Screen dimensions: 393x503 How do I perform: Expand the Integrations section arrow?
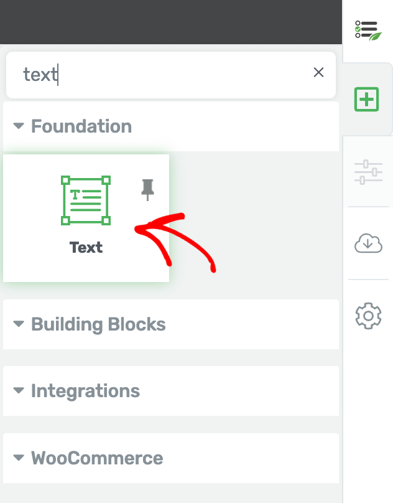[x=19, y=391]
